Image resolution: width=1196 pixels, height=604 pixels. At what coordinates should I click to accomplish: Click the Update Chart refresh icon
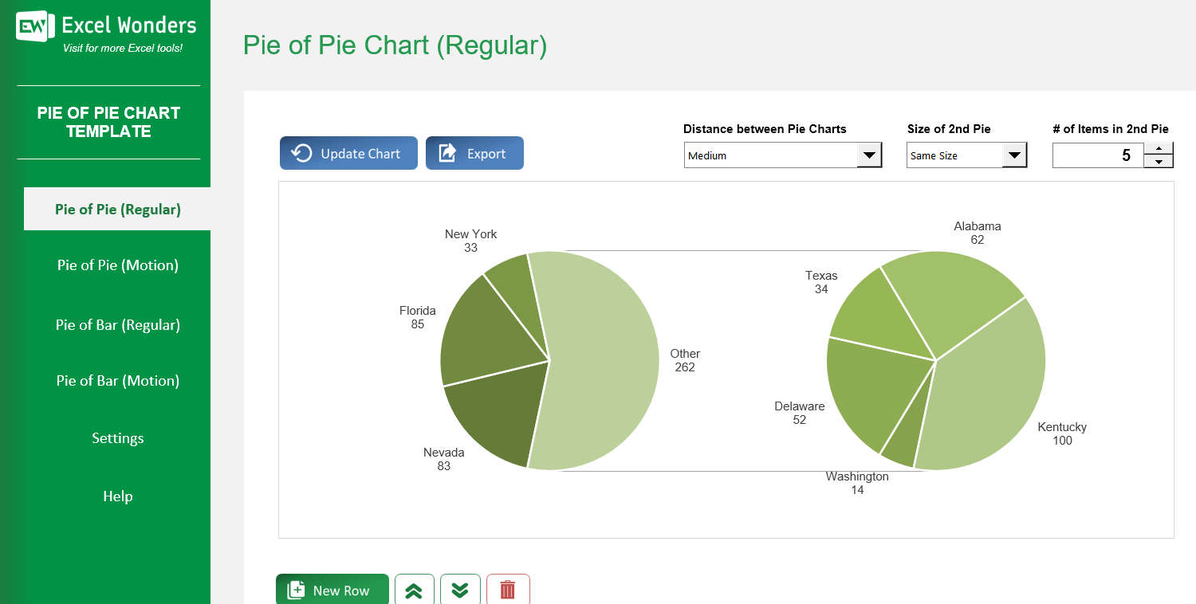click(x=302, y=153)
